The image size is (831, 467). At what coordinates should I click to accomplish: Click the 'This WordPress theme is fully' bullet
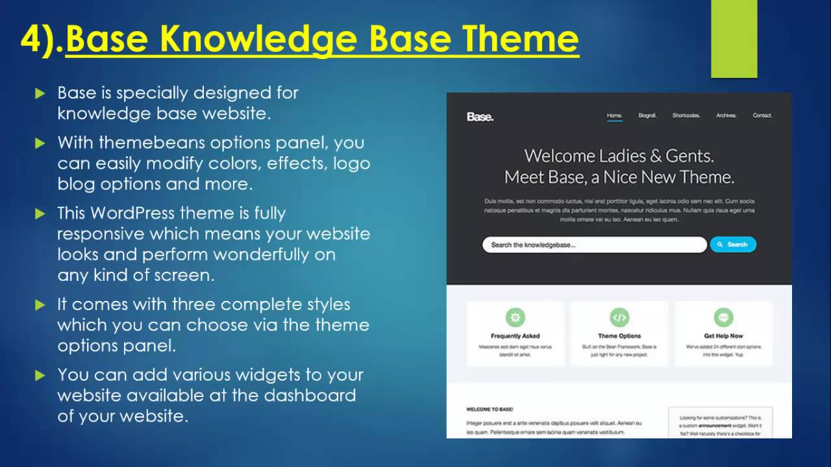[214, 243]
